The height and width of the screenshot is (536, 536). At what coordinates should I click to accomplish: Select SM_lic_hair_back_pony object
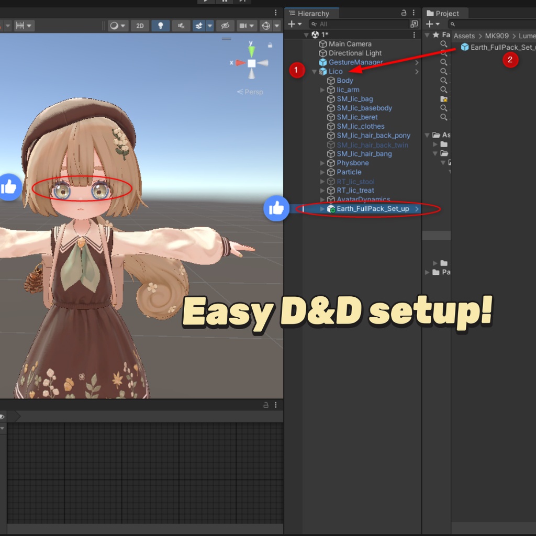(x=373, y=136)
